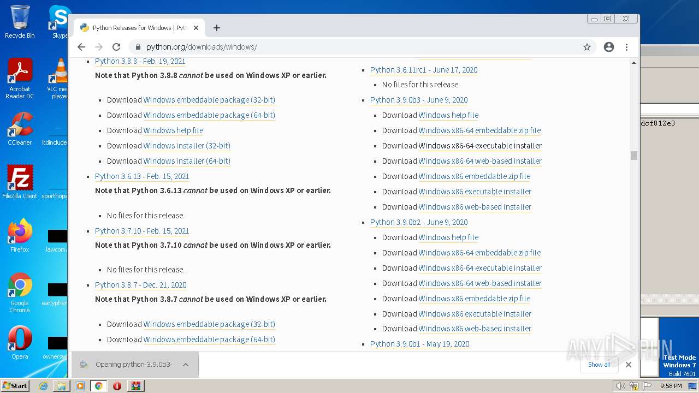Dismiss the downloads bar with the X
The width and height of the screenshot is (699, 393).
pos(629,365)
